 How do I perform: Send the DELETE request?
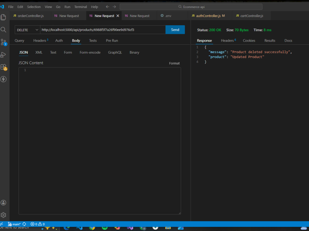pos(175,30)
